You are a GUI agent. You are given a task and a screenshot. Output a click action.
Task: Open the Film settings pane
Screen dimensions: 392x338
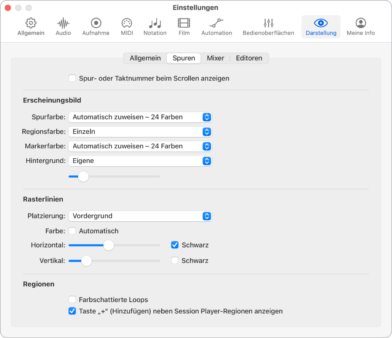(184, 27)
